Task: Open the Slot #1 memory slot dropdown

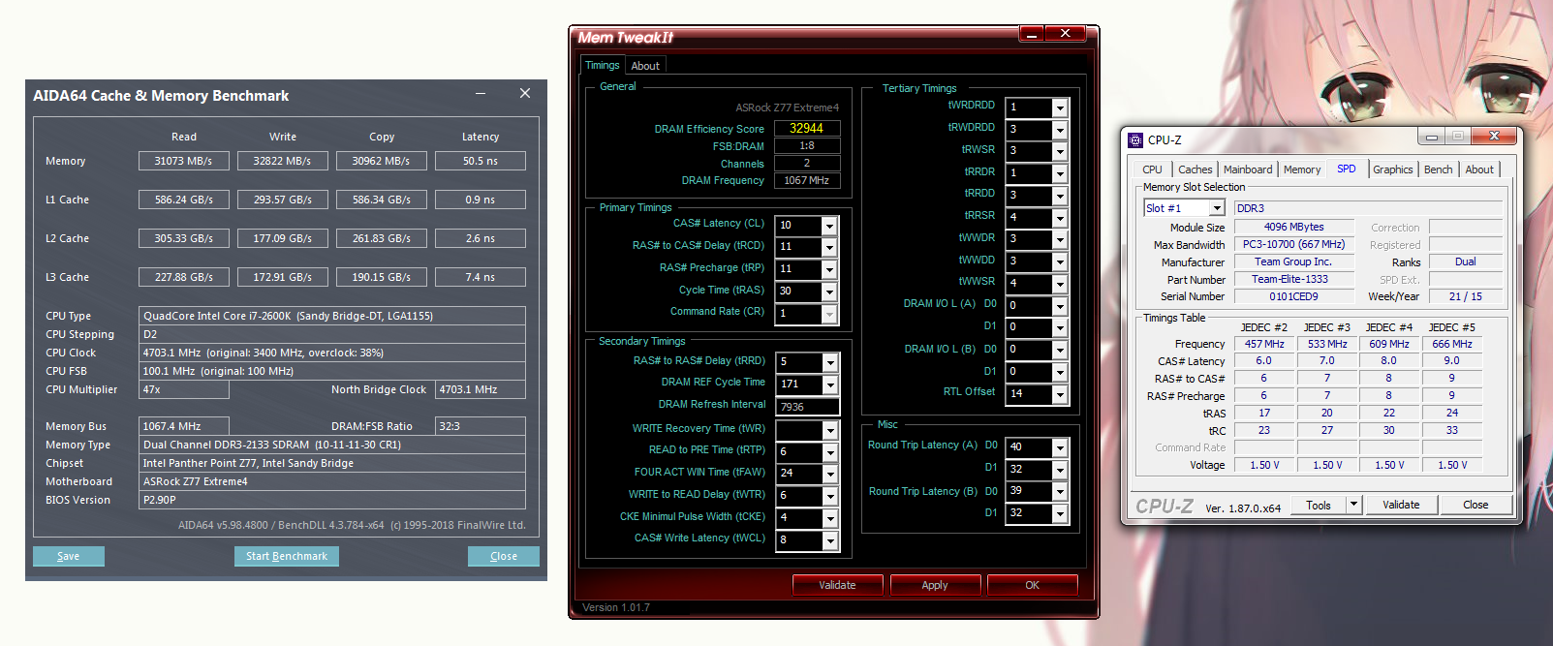Action: tap(1218, 208)
